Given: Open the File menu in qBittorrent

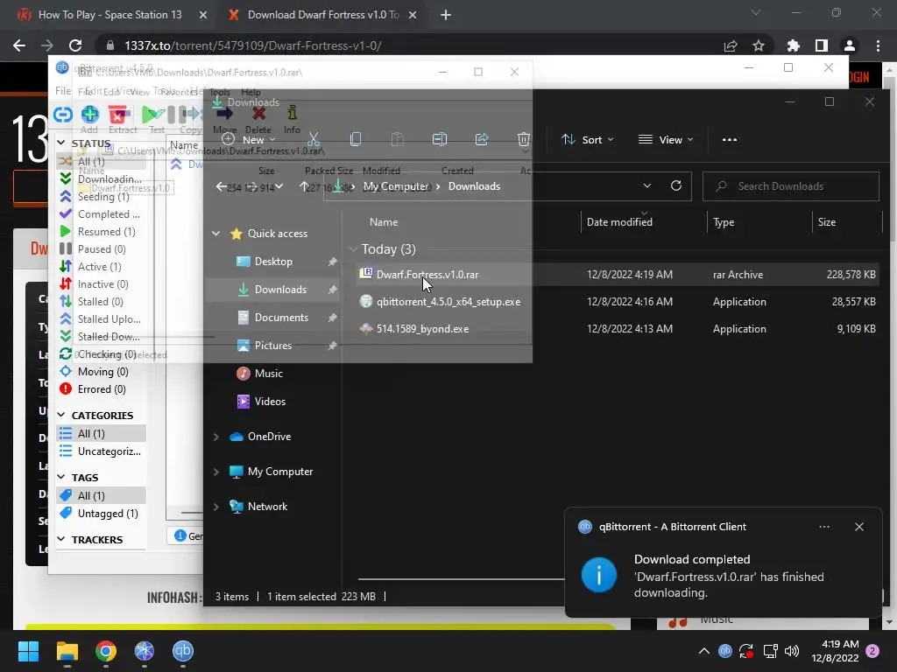Looking at the screenshot, I should [63, 91].
